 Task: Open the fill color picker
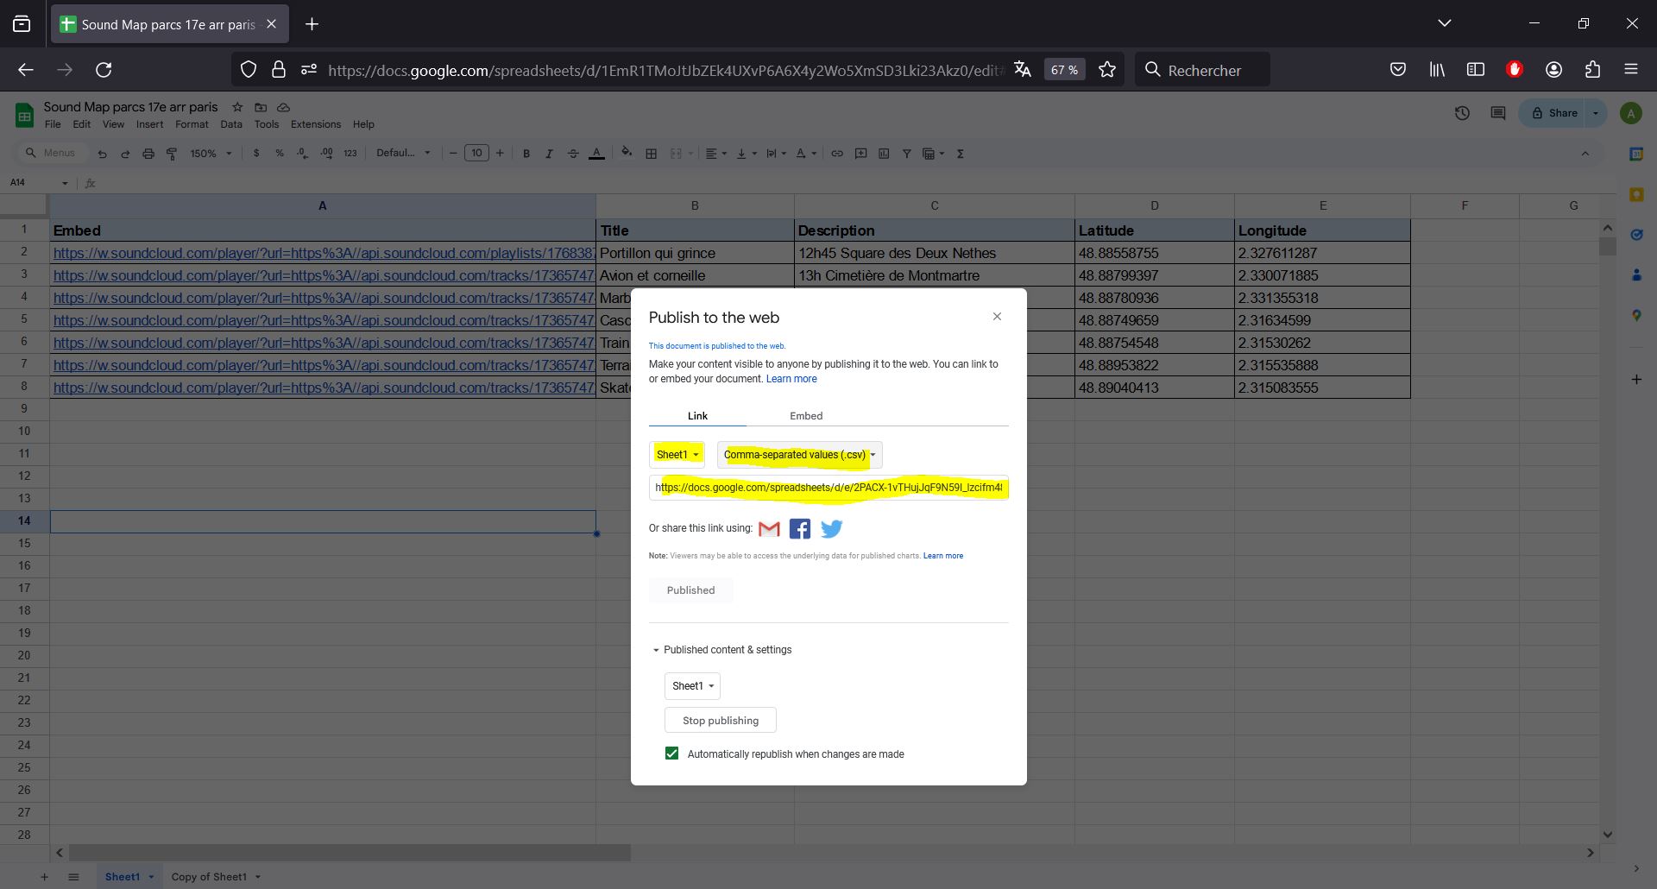(627, 153)
